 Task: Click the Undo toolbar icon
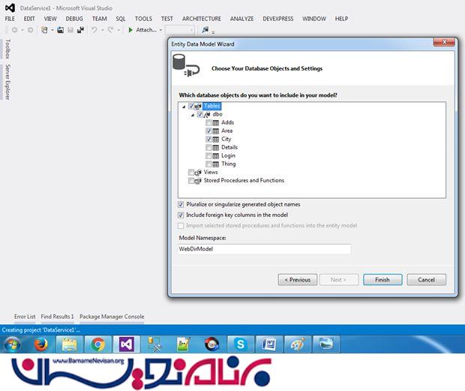coord(94,30)
